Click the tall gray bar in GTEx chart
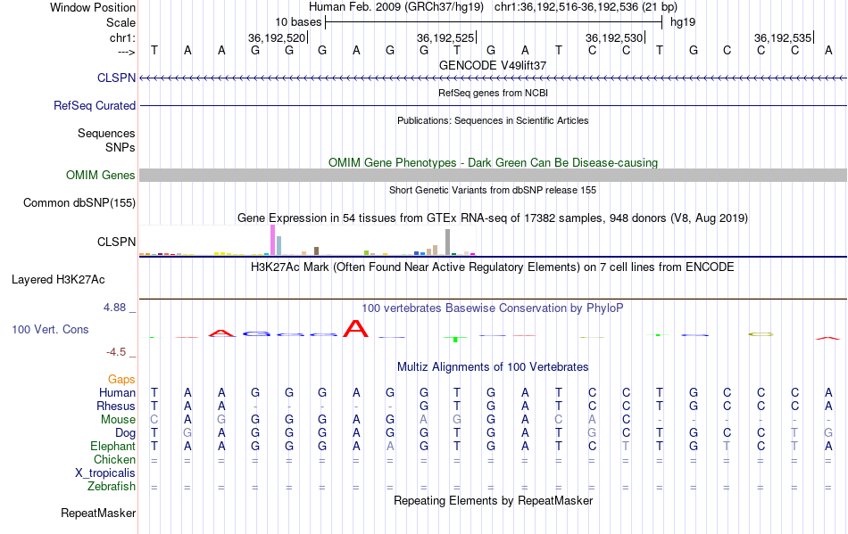 tap(447, 242)
